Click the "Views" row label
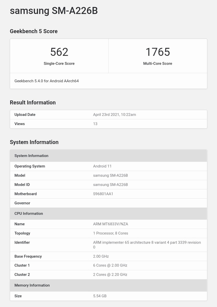Image resolution: width=217 pixels, height=307 pixels. pos(20,124)
